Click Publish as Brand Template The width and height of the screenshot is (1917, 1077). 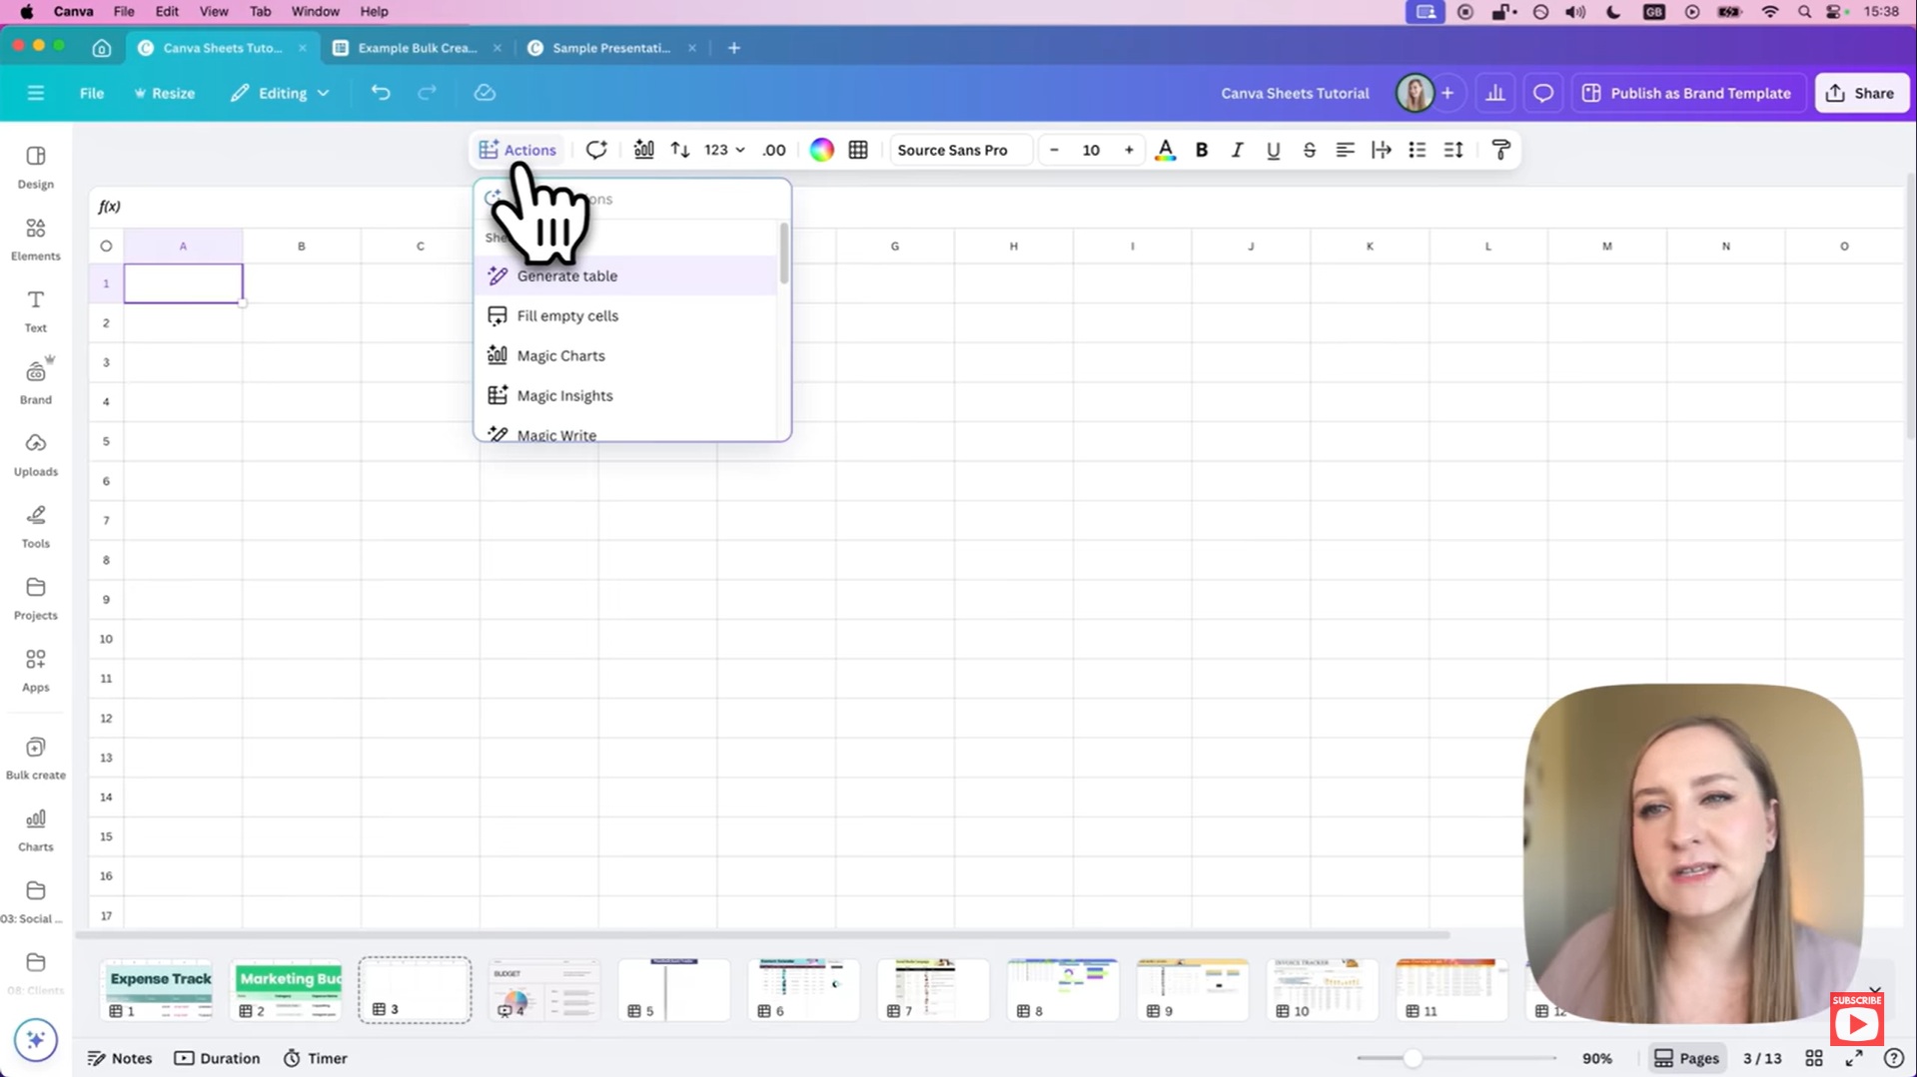click(1687, 93)
